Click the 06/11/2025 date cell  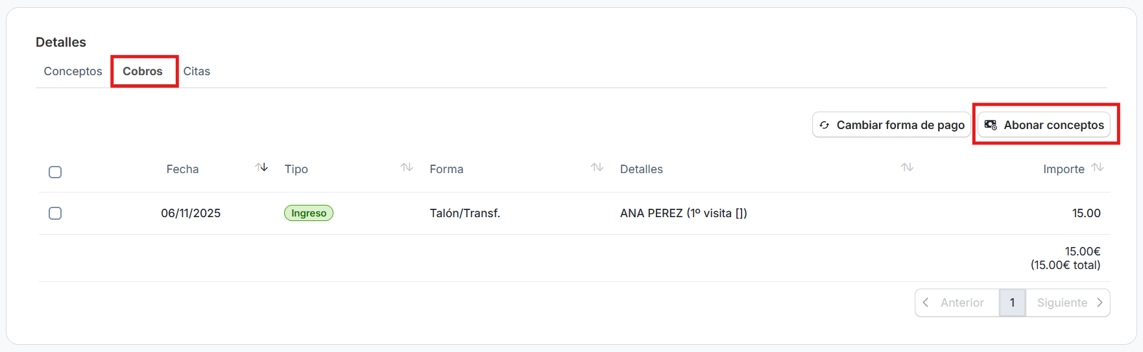(191, 213)
